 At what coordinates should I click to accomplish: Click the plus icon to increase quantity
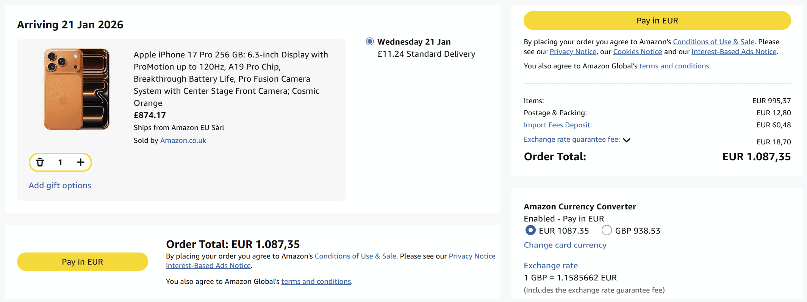coord(81,163)
